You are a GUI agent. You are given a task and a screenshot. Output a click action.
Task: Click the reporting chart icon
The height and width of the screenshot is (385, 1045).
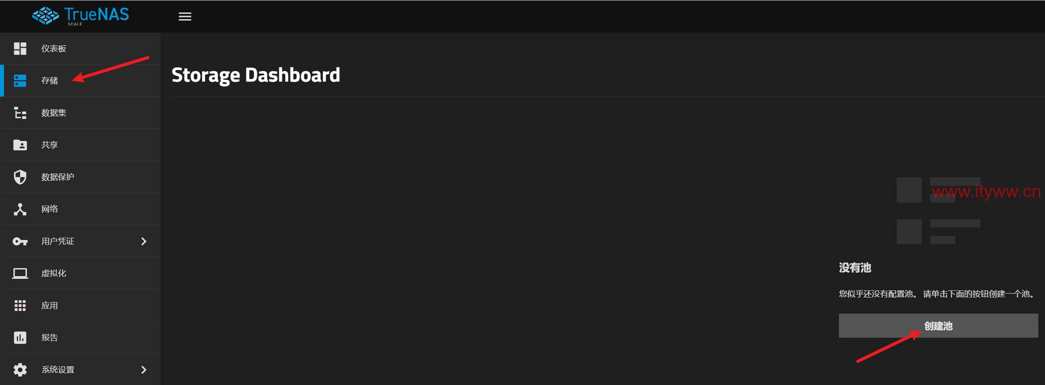20,338
